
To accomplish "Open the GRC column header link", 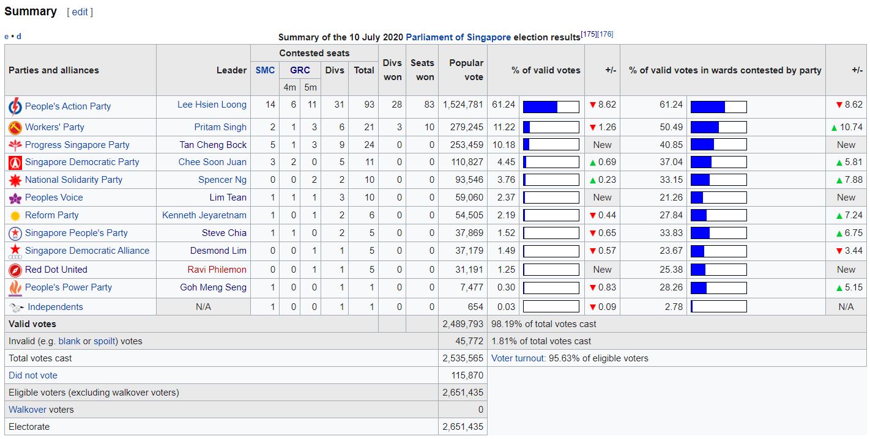I will coord(300,70).
